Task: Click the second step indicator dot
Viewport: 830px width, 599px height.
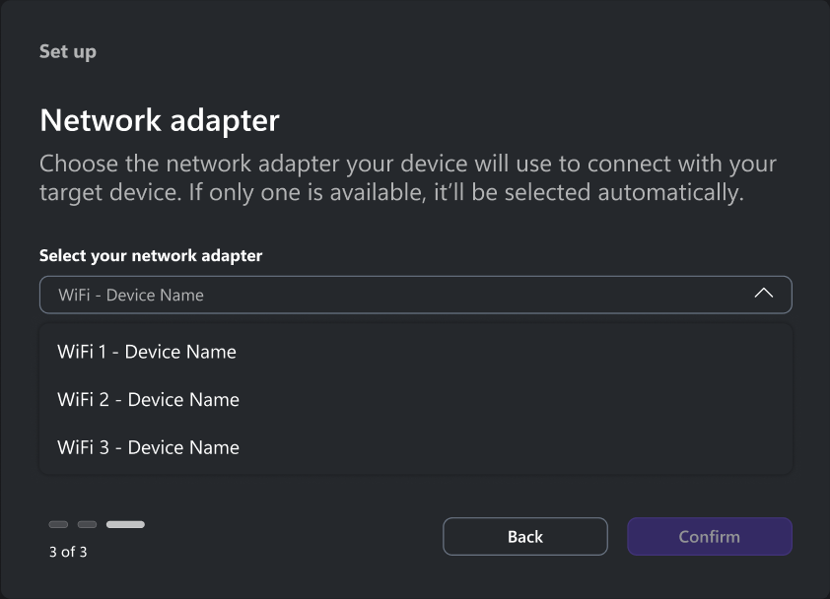Action: (x=87, y=524)
